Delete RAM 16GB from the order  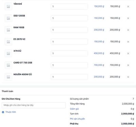[128, 30]
